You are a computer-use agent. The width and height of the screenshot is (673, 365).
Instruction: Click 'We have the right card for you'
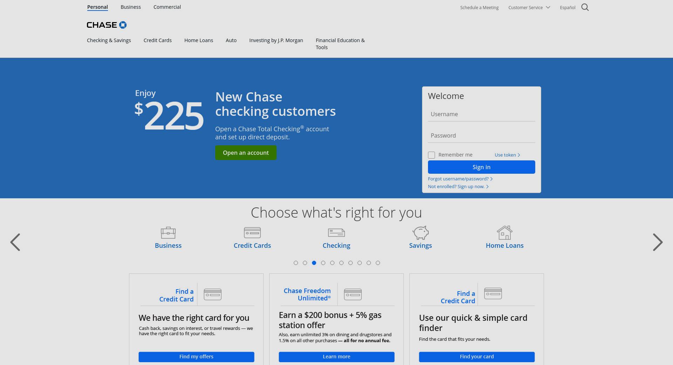tap(194, 318)
